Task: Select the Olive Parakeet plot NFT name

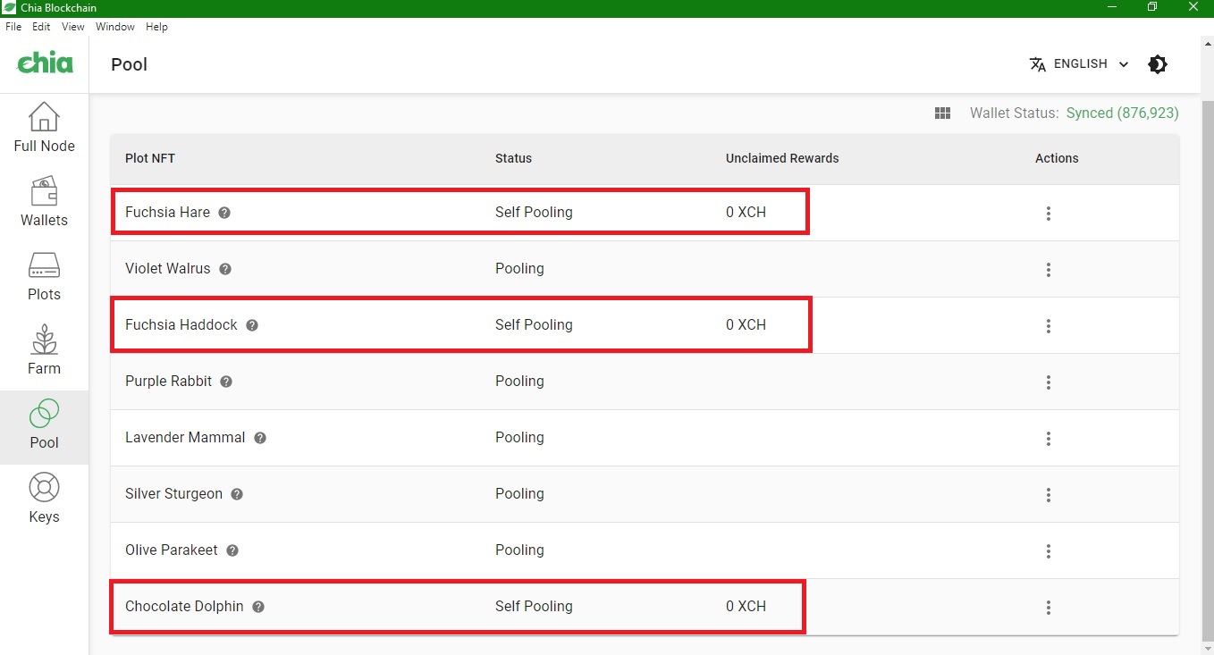Action: tap(172, 550)
